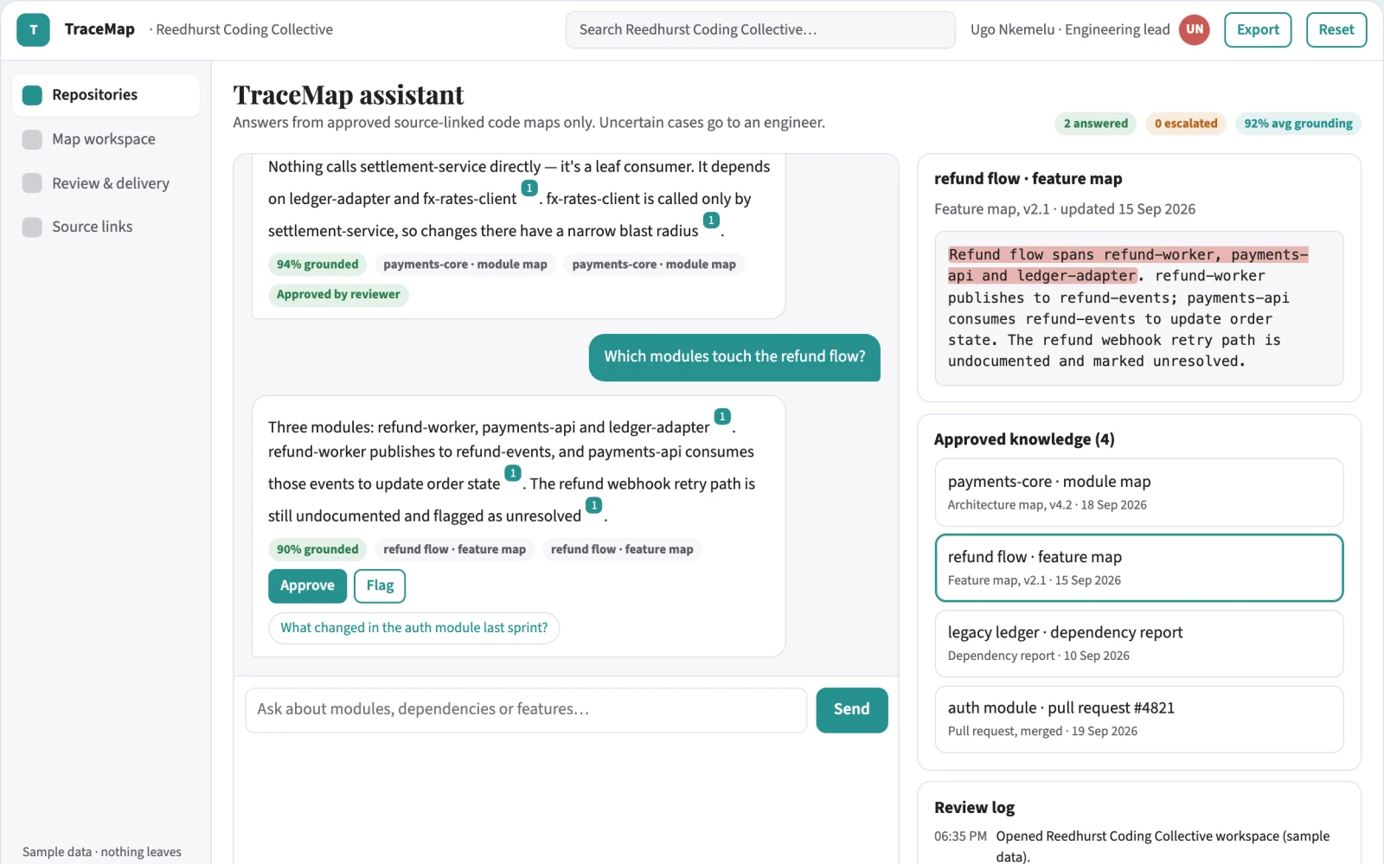This screenshot has width=1384, height=864.
Task: Click the second refund flow feature map chip
Action: pyautogui.click(x=622, y=549)
